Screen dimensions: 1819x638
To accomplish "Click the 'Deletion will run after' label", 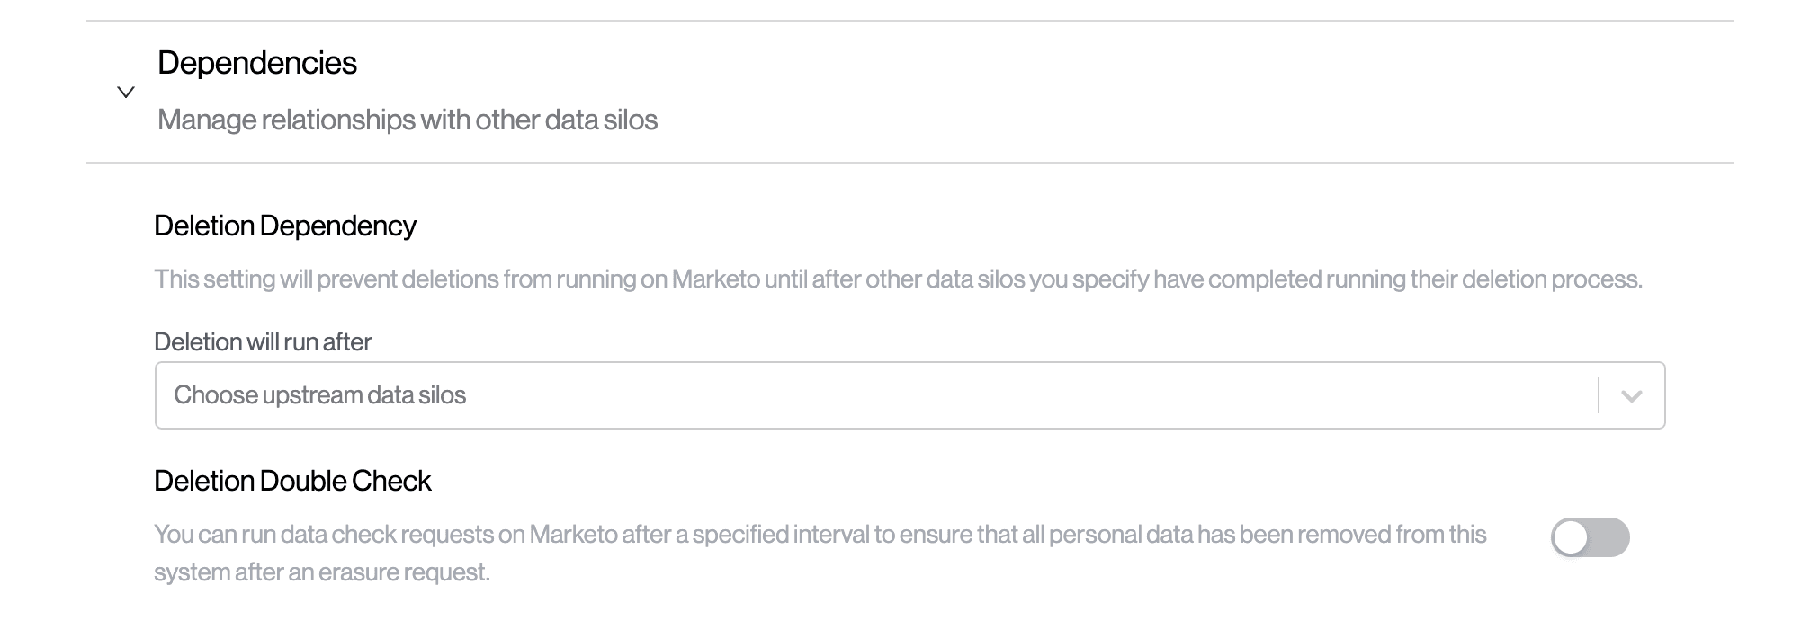I will click(x=263, y=341).
